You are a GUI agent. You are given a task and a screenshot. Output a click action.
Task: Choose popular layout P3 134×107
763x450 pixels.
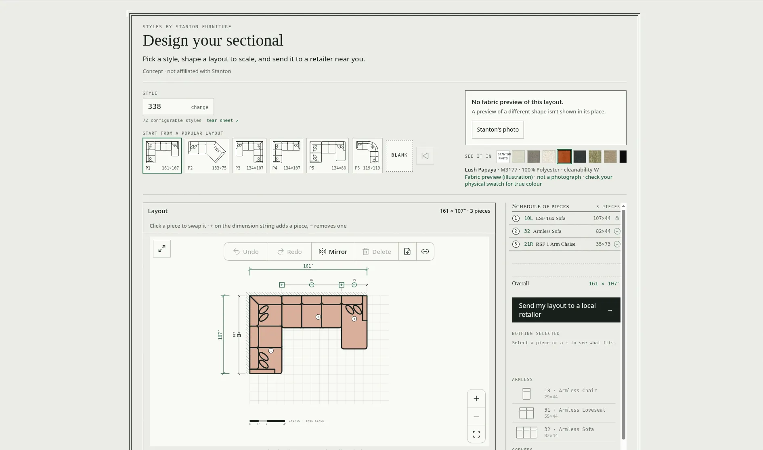249,155
